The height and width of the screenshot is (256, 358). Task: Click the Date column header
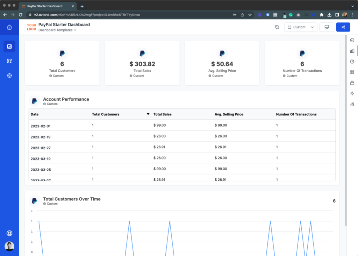pos(35,114)
